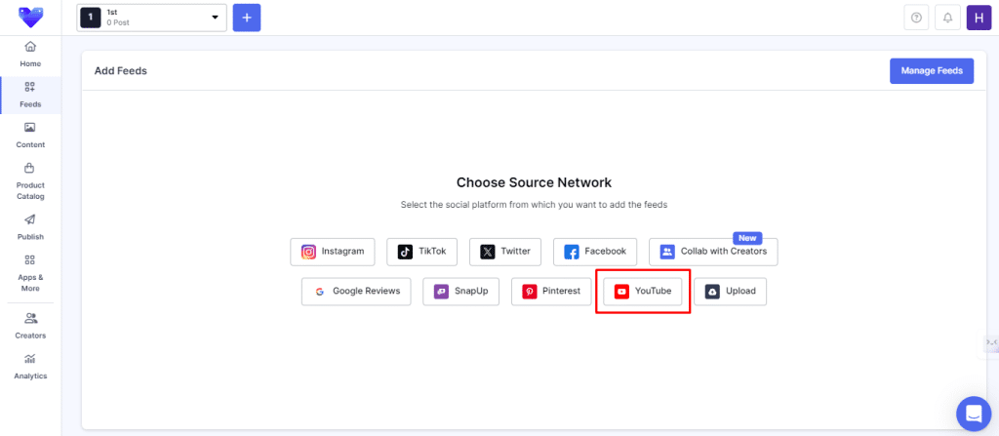Click the Upload source option
The height and width of the screenshot is (436, 999).
(730, 292)
